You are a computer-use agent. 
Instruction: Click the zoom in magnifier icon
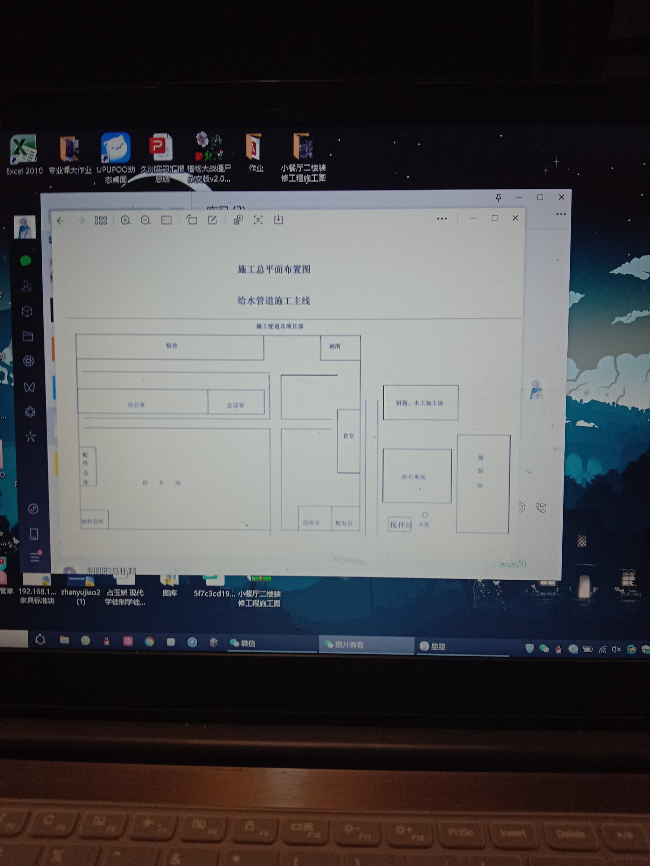[x=125, y=221]
